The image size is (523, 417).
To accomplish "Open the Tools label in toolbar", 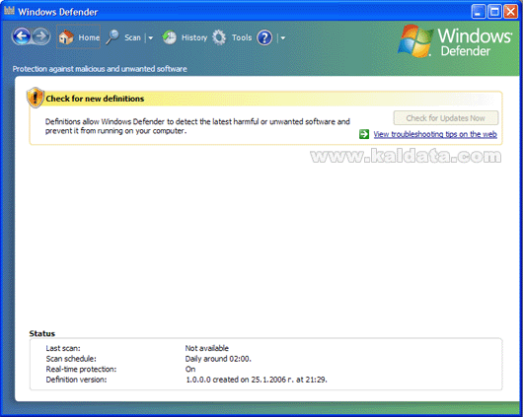I will (242, 37).
